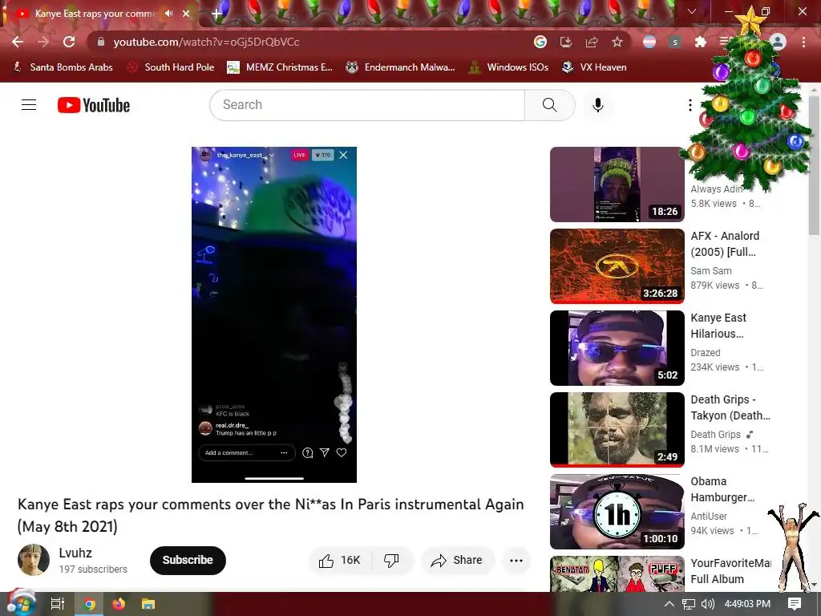This screenshot has height=616, width=821.
Task: Reload the YouTube page
Action: point(69,42)
